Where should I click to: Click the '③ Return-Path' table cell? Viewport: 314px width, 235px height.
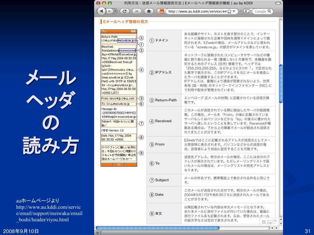click(x=164, y=100)
